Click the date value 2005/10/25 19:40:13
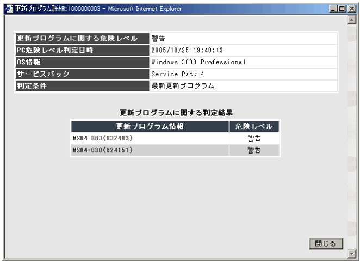 187,50
